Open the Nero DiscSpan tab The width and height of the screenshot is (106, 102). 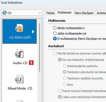pos(84,13)
